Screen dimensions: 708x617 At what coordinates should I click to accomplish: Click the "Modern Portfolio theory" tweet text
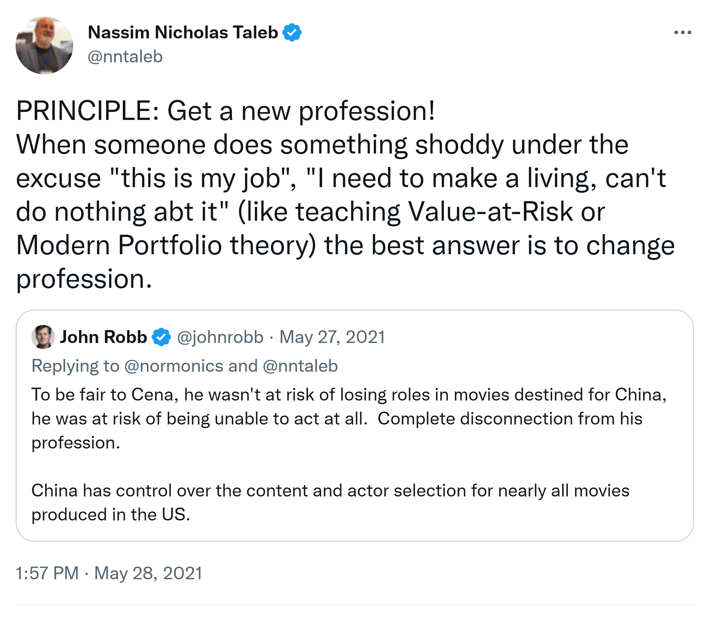coord(166,245)
